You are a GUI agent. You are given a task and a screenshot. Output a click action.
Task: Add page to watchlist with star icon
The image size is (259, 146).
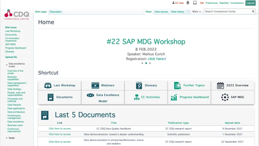click(x=188, y=11)
